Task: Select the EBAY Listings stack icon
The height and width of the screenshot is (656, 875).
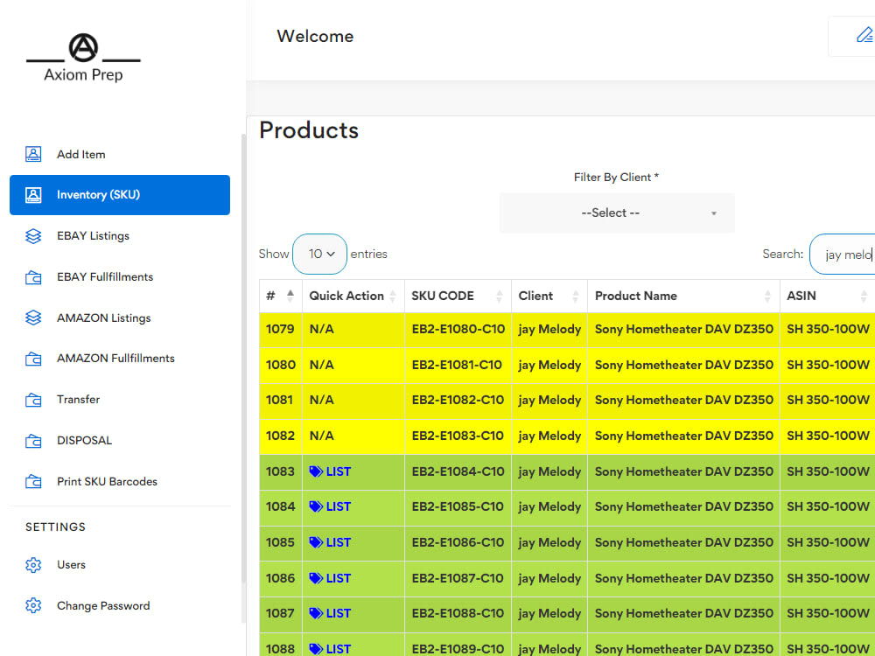Action: [x=32, y=235]
